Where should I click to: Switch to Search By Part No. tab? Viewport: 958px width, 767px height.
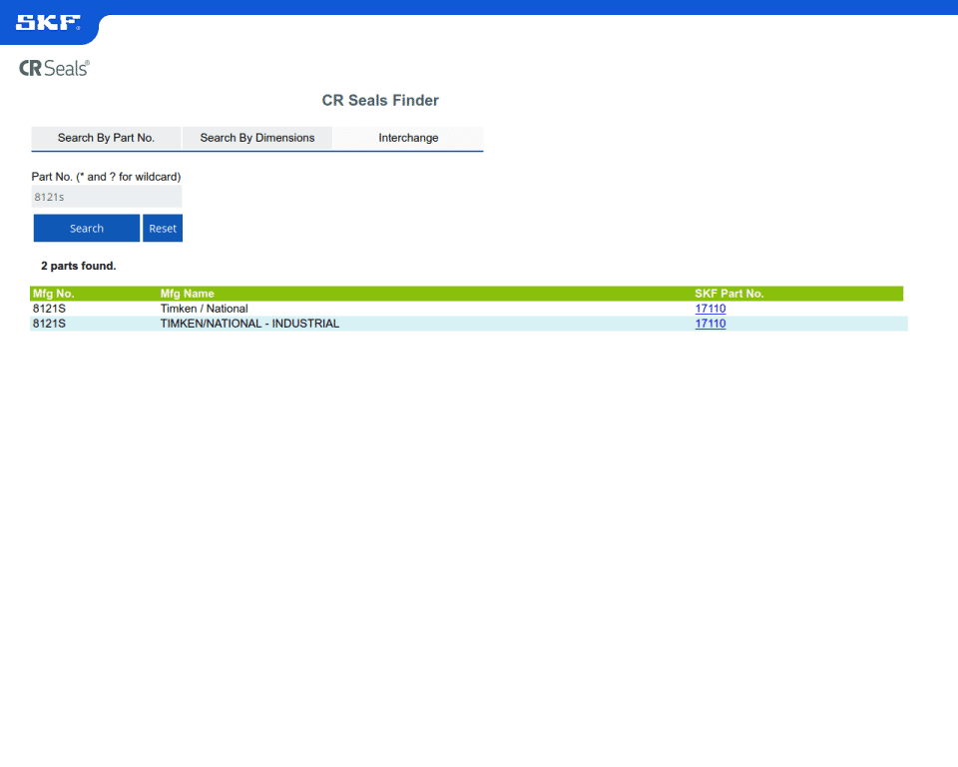click(x=106, y=138)
